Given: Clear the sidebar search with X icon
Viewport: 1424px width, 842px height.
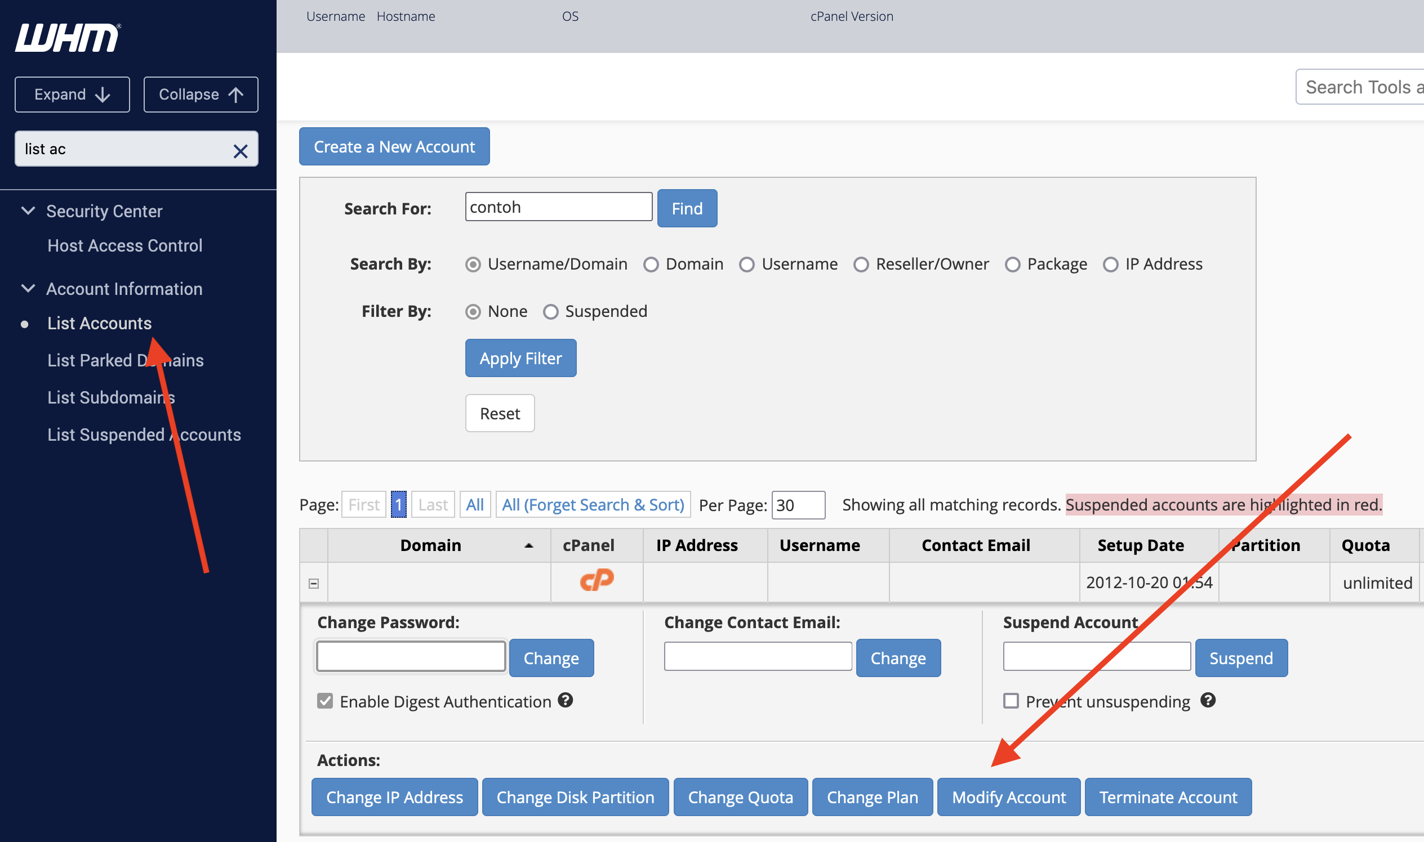Looking at the screenshot, I should tap(240, 150).
